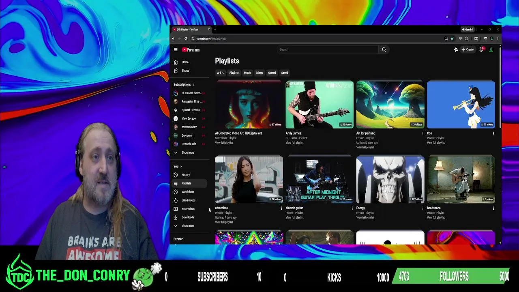View full playlist for AI Generated Video Art
Image resolution: width=519 pixels, height=292 pixels.
coord(224,143)
